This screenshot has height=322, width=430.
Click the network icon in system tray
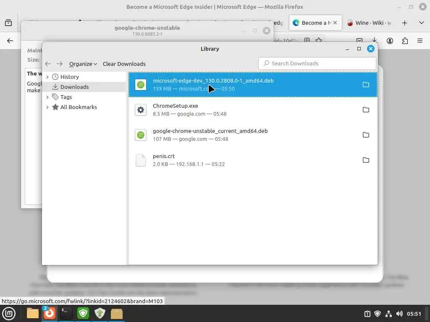pos(388,314)
